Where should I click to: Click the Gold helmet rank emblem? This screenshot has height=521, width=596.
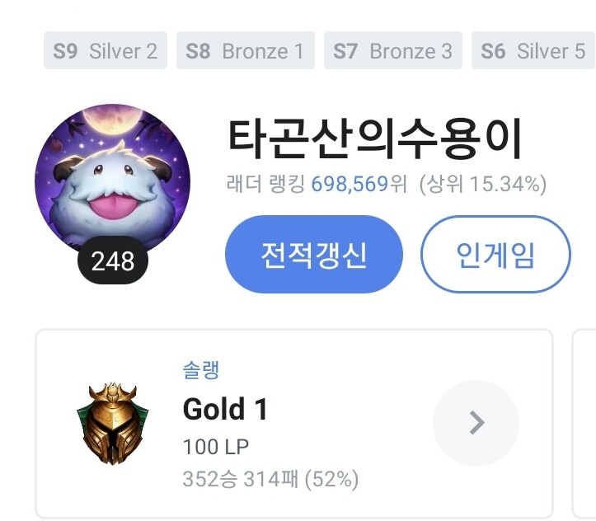[x=112, y=424]
